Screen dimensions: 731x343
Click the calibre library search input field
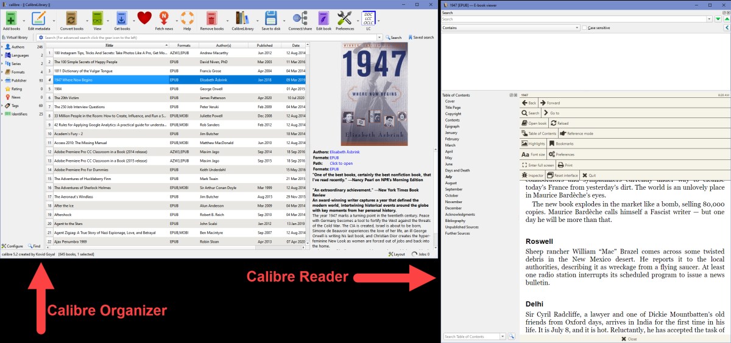tap(211, 37)
